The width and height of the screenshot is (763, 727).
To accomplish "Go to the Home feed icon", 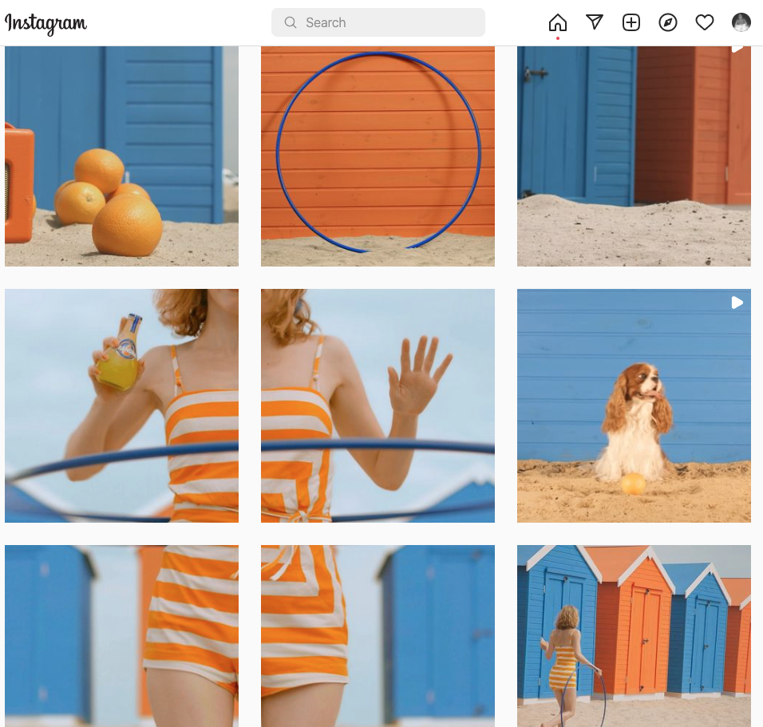I will coord(558,22).
